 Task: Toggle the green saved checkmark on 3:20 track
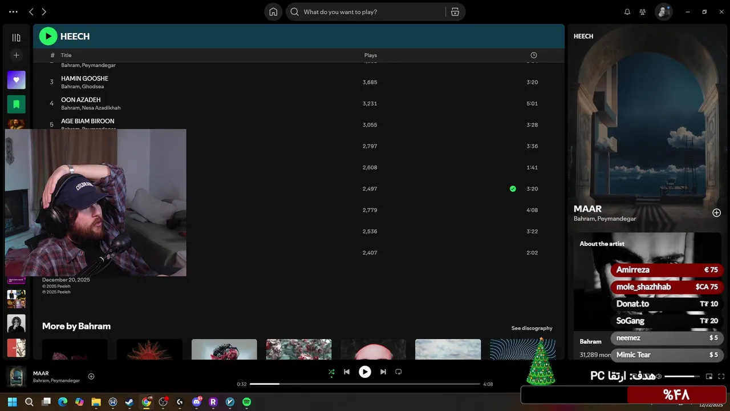tap(513, 189)
